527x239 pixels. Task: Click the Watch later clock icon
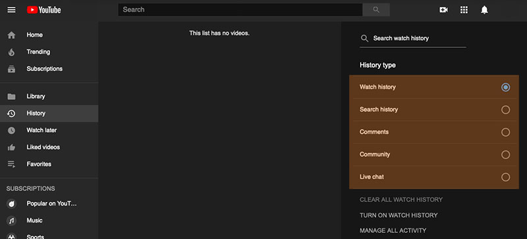(11, 131)
